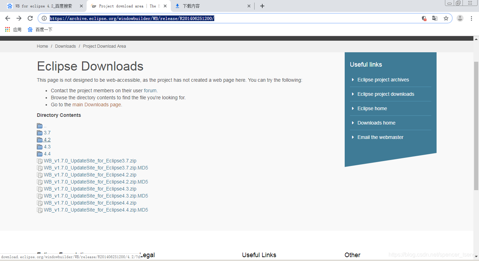The image size is (479, 261).
Task: Click the parent directory folder icon
Action: point(40,126)
